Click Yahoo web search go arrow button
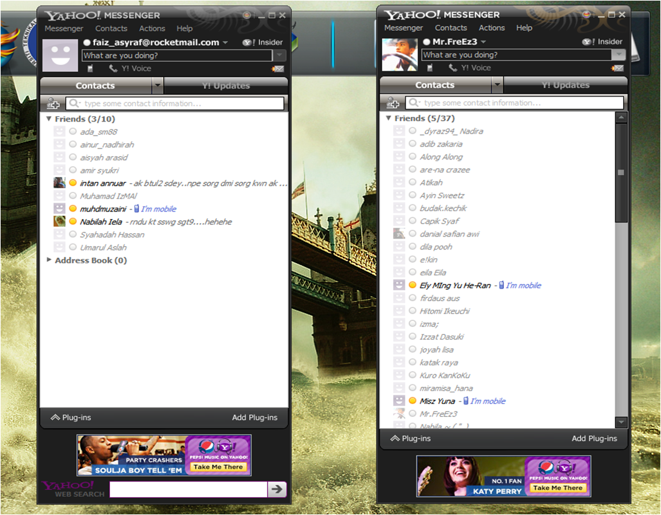This screenshot has height=515, width=661. 277,489
